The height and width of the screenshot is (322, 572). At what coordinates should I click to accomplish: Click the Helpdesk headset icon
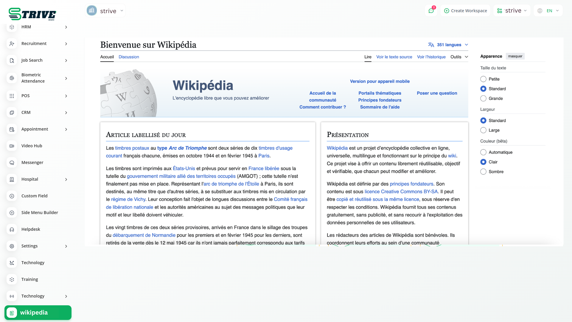(12, 229)
